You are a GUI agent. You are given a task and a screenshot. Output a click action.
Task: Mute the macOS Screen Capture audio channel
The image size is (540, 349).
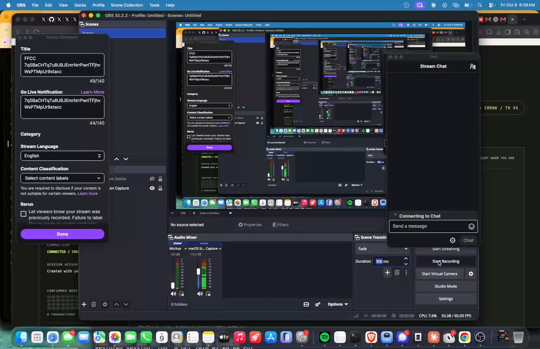pyautogui.click(x=200, y=294)
